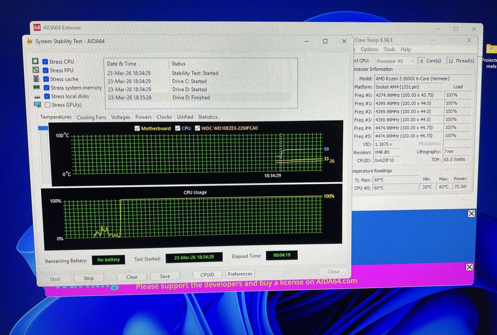The height and width of the screenshot is (335, 497).
Task: Click the TDP value 65.0 Watts
Action: 456,159
